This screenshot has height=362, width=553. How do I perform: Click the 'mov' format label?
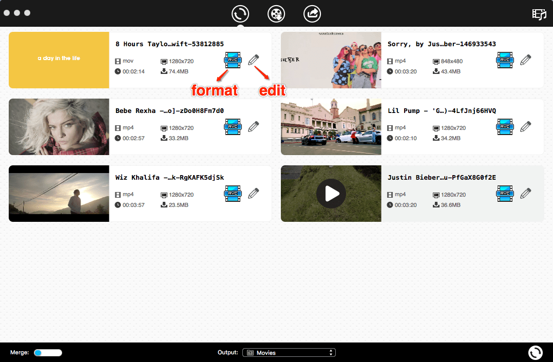point(128,61)
